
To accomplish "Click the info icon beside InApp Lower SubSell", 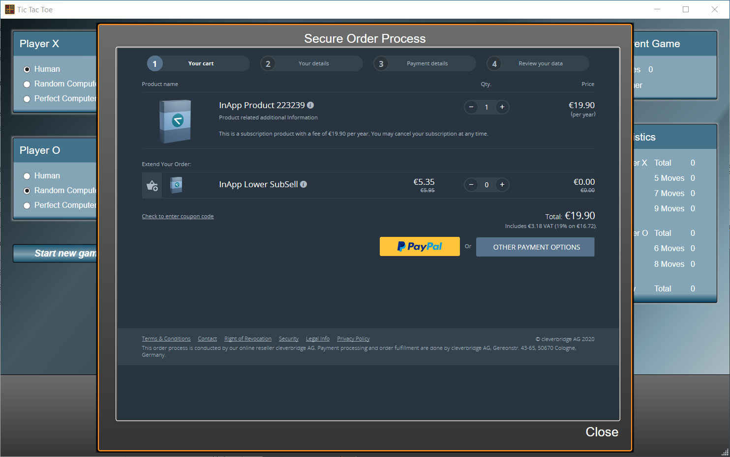I will [x=304, y=184].
